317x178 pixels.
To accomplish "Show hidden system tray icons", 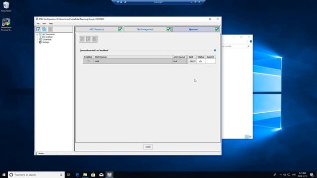I will (281, 175).
